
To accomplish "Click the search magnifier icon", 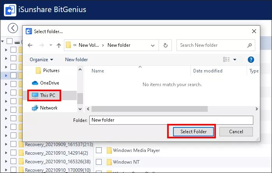I will pyautogui.click(x=249, y=45).
